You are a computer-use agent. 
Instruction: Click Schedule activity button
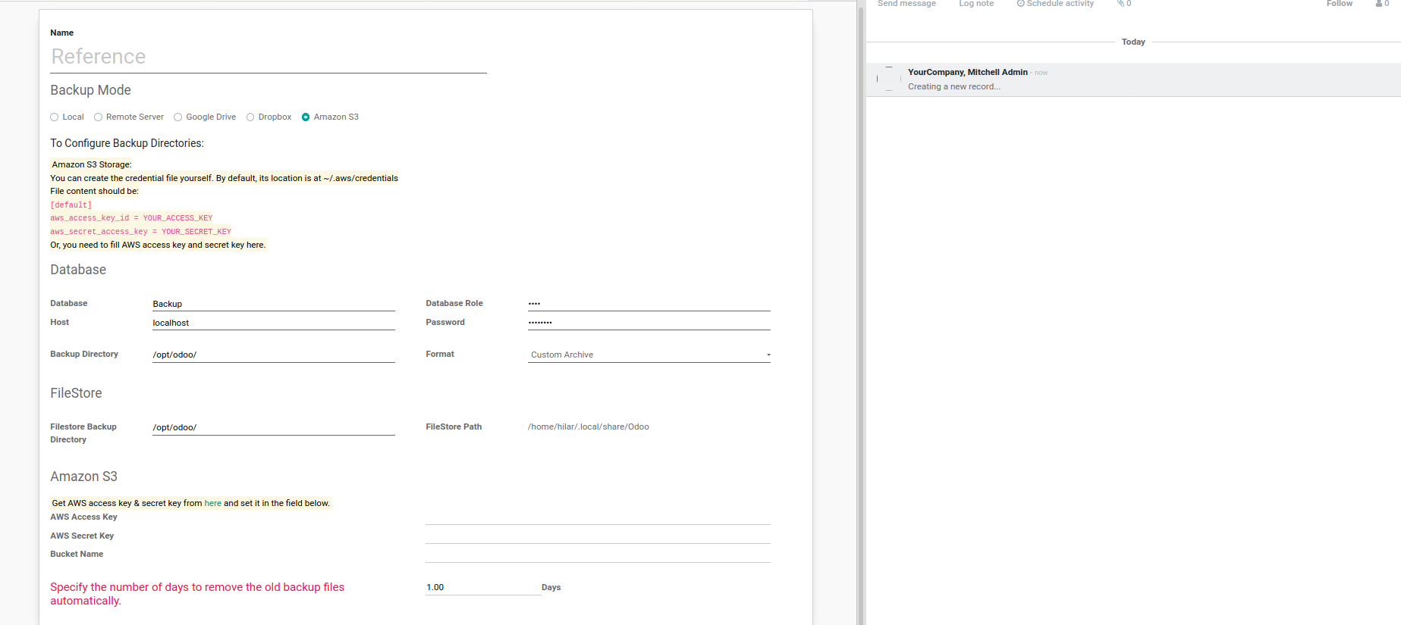1055,4
